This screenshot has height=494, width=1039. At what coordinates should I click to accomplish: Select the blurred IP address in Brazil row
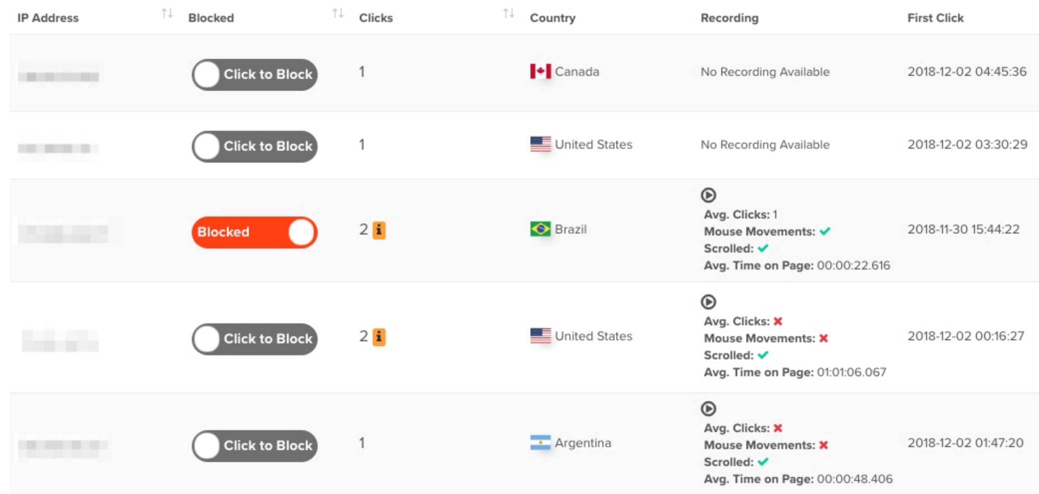(63, 233)
